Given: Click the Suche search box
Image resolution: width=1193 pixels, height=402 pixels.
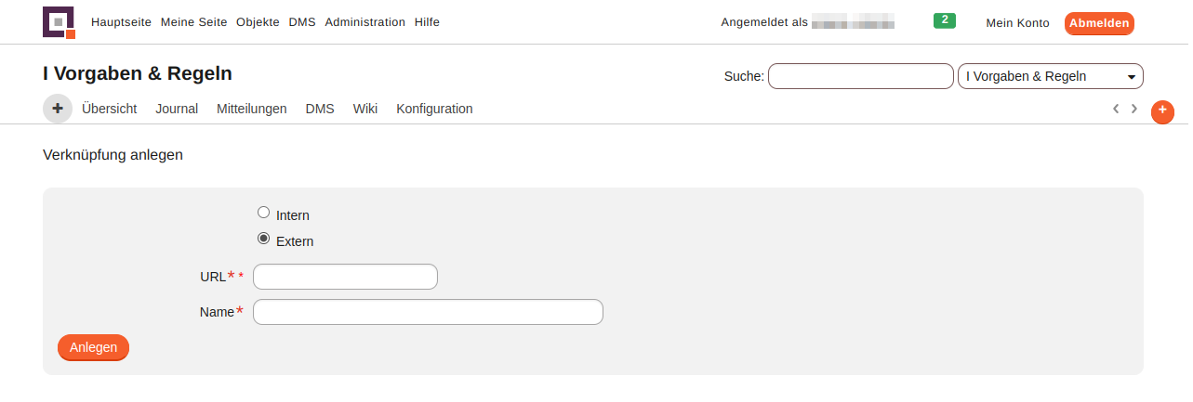Looking at the screenshot, I should pyautogui.click(x=860, y=76).
